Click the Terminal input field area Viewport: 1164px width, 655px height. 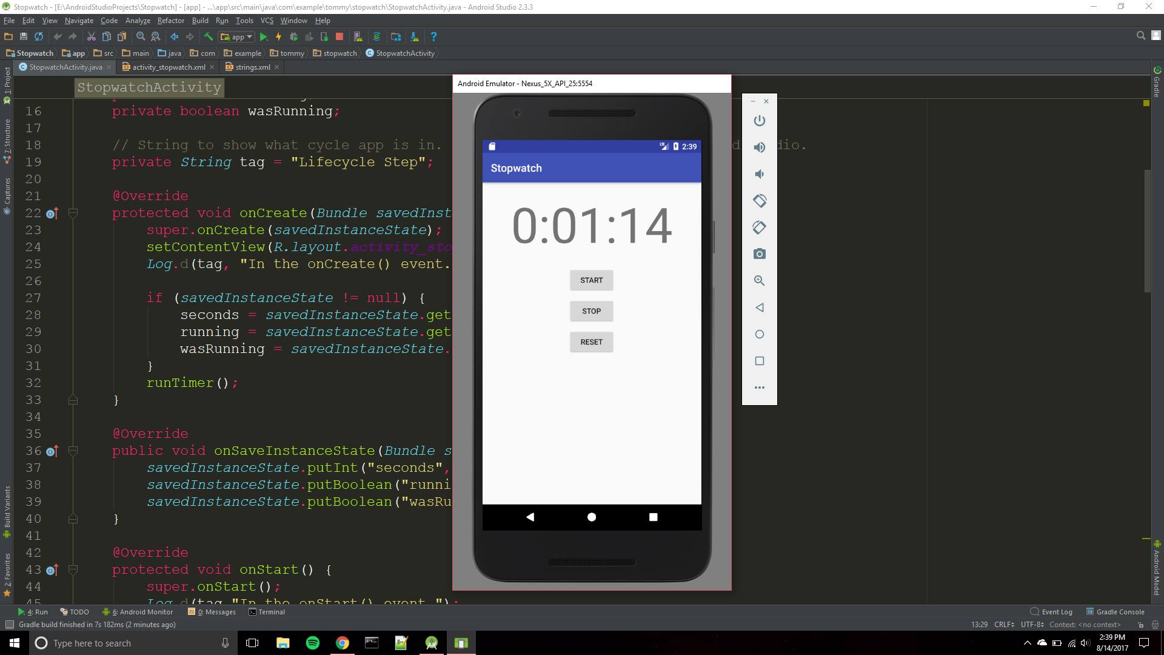pos(272,611)
